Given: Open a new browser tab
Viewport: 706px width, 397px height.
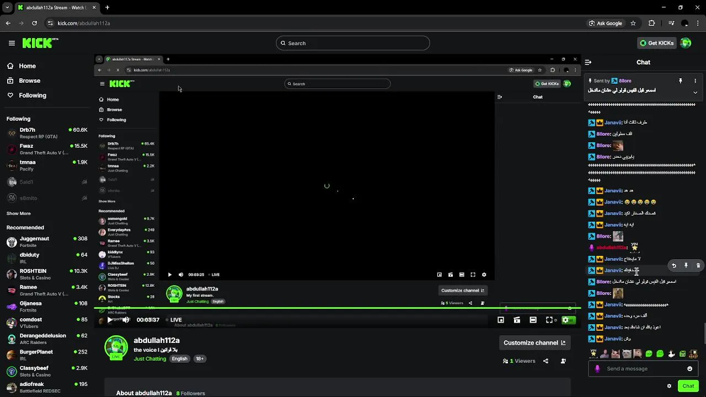Looking at the screenshot, I should (x=107, y=8).
